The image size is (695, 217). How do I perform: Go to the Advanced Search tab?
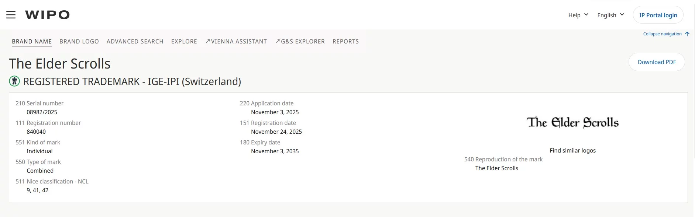tap(135, 42)
